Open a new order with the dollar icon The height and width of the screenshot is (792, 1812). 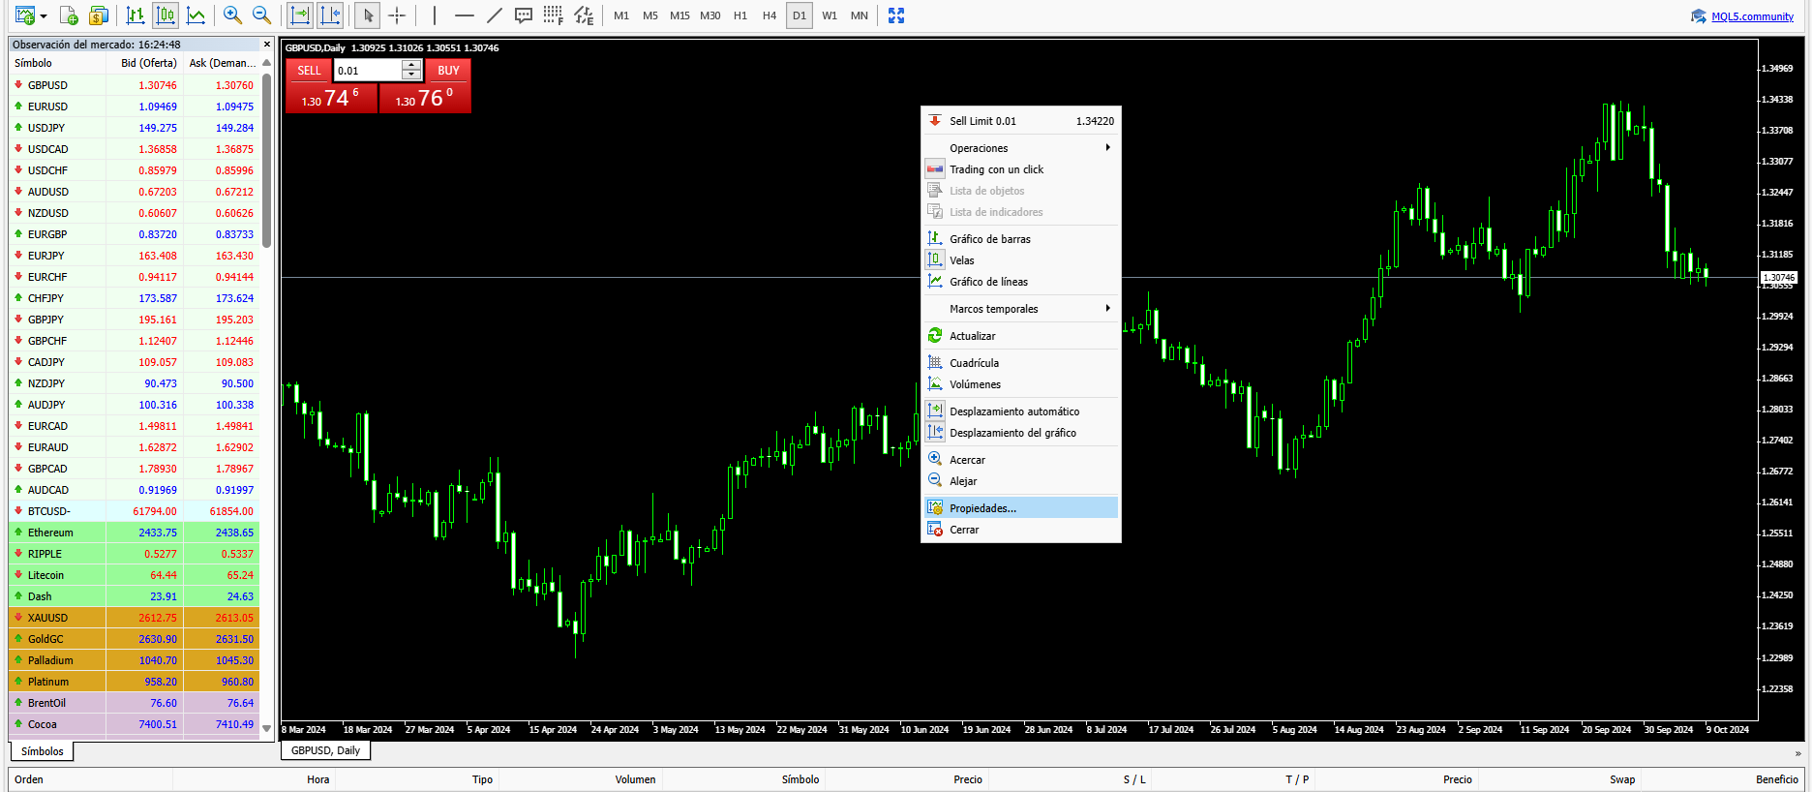(98, 15)
